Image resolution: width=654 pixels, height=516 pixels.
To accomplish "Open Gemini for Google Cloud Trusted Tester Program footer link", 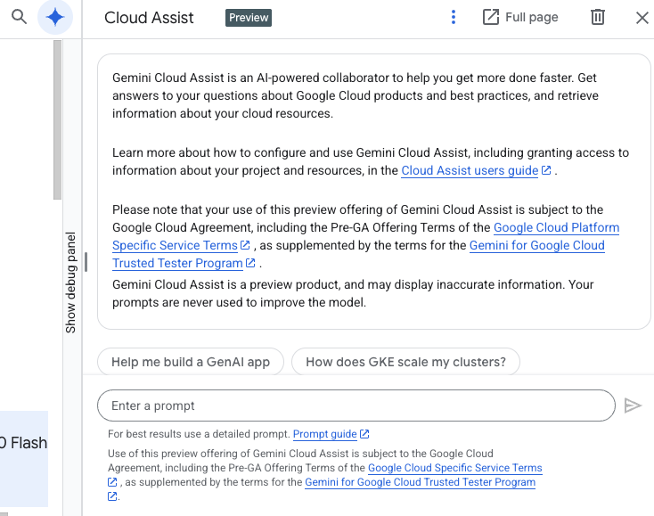I will (x=420, y=482).
